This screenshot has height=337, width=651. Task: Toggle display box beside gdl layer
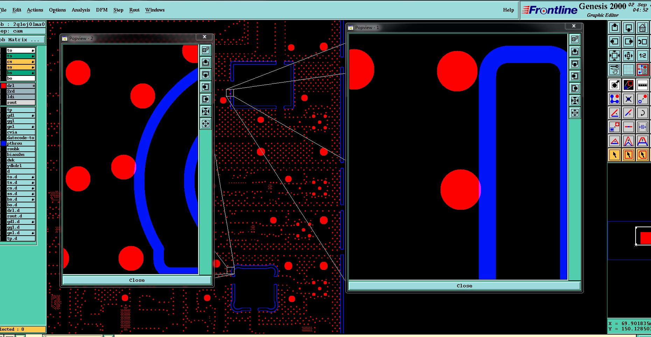3,115
